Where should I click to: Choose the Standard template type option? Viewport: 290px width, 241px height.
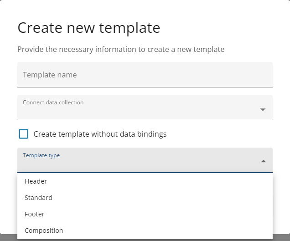[x=39, y=198]
